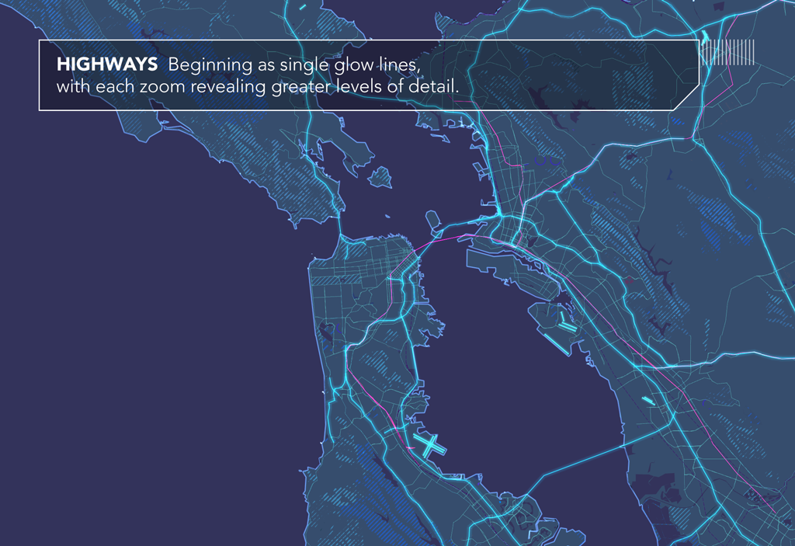Click the angled bottom-right corner of the caption box
This screenshot has height=546, width=795.
pos(686,98)
